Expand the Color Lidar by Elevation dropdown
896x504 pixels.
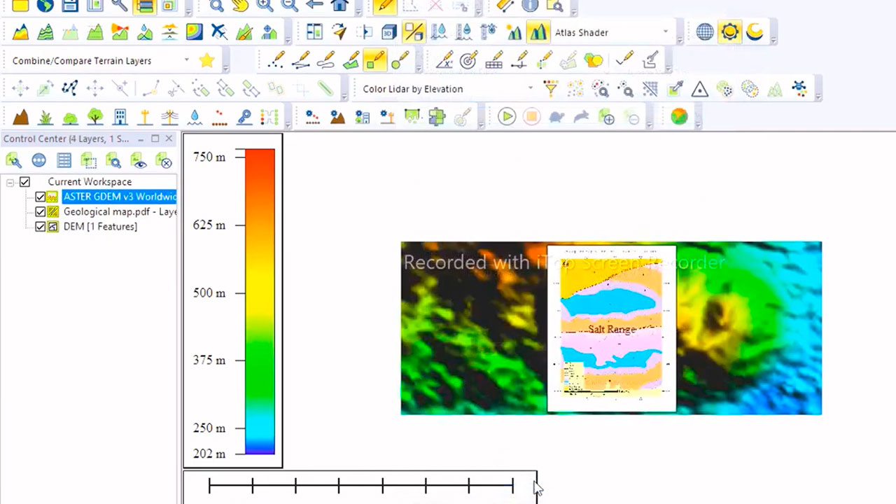[530, 89]
